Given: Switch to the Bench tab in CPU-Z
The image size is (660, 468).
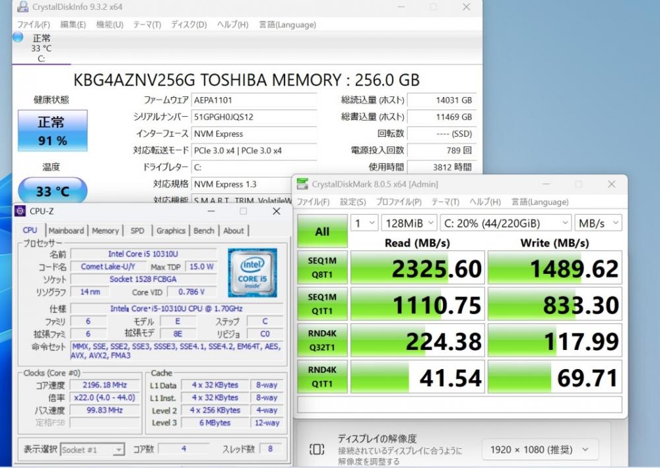Looking at the screenshot, I should click(204, 230).
